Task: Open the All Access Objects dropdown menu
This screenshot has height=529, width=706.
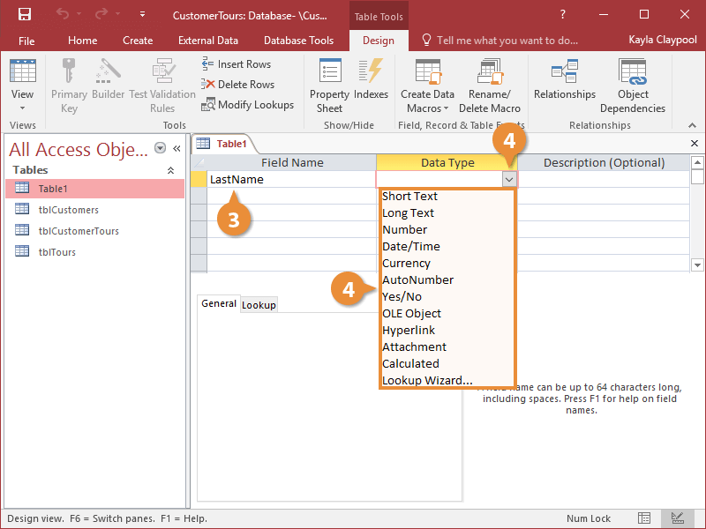Action: 160,148
